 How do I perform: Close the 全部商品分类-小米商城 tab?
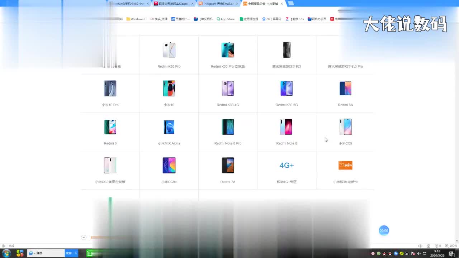pyautogui.click(x=282, y=4)
